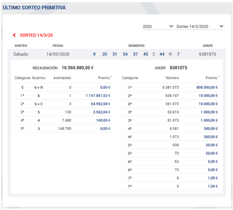This screenshot has width=233, height=210.
Task: Click the aciertos value 6 + R
Action: pos(39,87)
